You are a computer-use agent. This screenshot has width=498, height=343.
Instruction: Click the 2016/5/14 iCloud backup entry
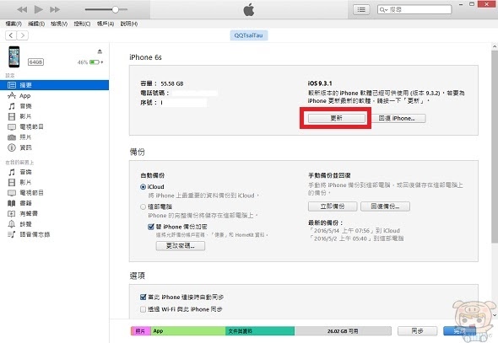click(x=355, y=231)
